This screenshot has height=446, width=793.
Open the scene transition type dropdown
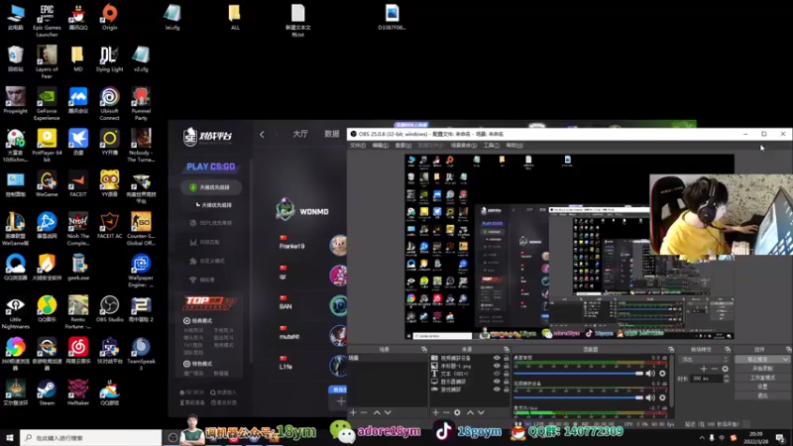[x=705, y=360]
